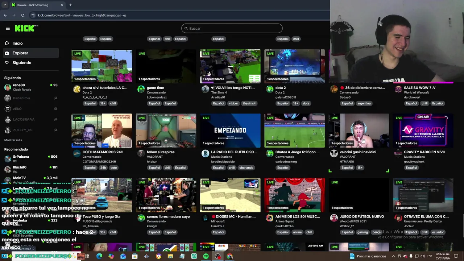Open Dota 2 category under R_A_D_I_A_N_C_E
Image resolution: width=464 pixels, height=261 pixels.
tap(87, 92)
